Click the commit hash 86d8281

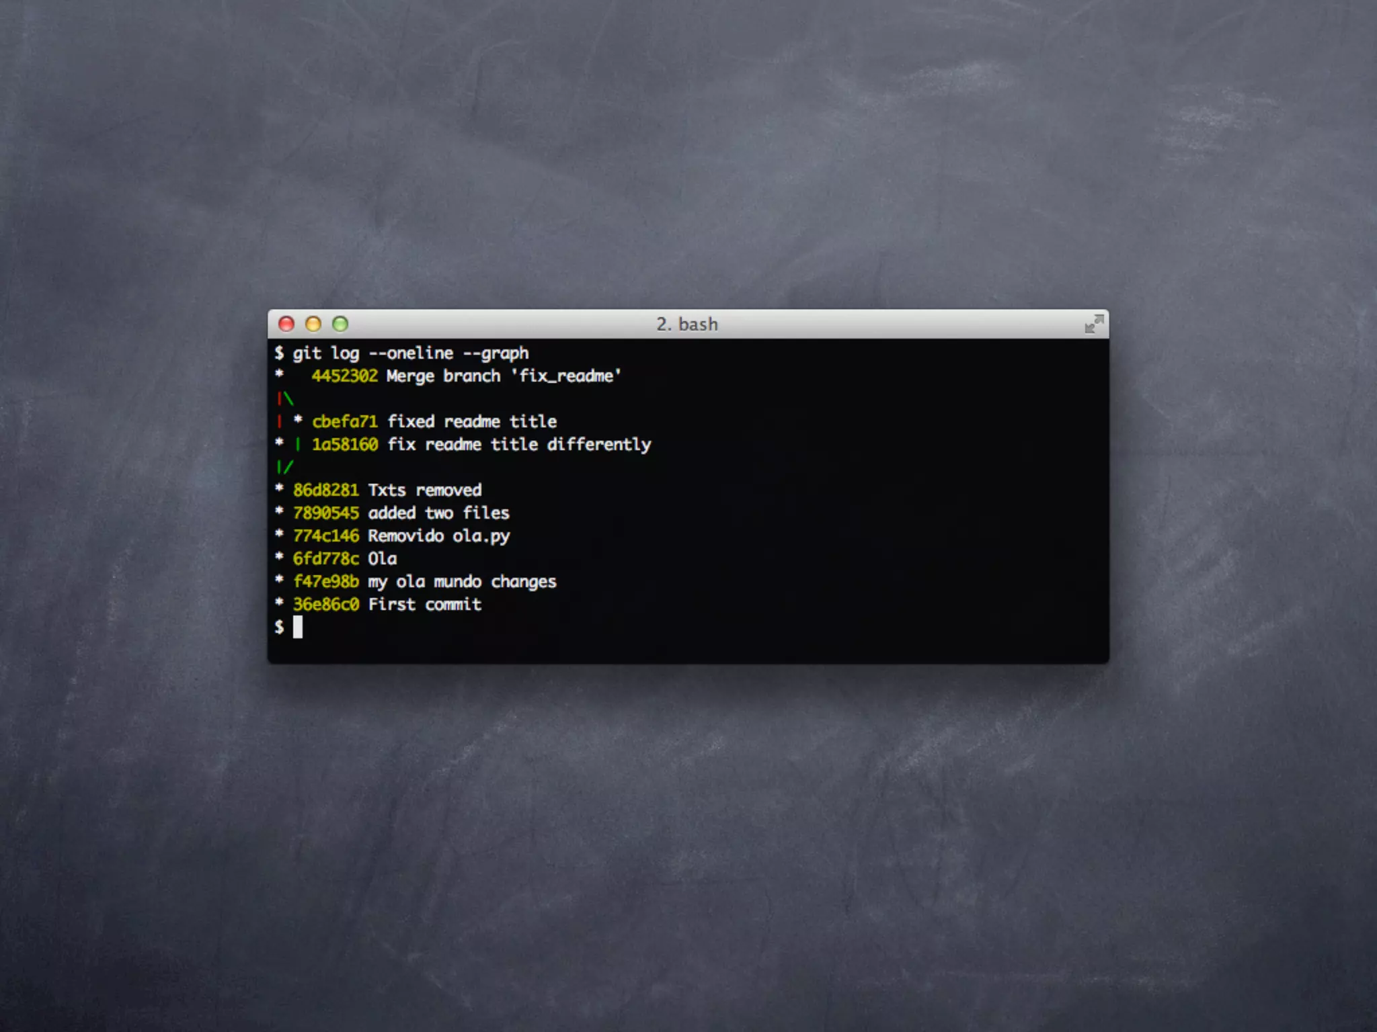tap(325, 490)
